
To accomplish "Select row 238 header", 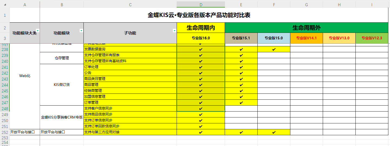I will (x=5, y=49).
